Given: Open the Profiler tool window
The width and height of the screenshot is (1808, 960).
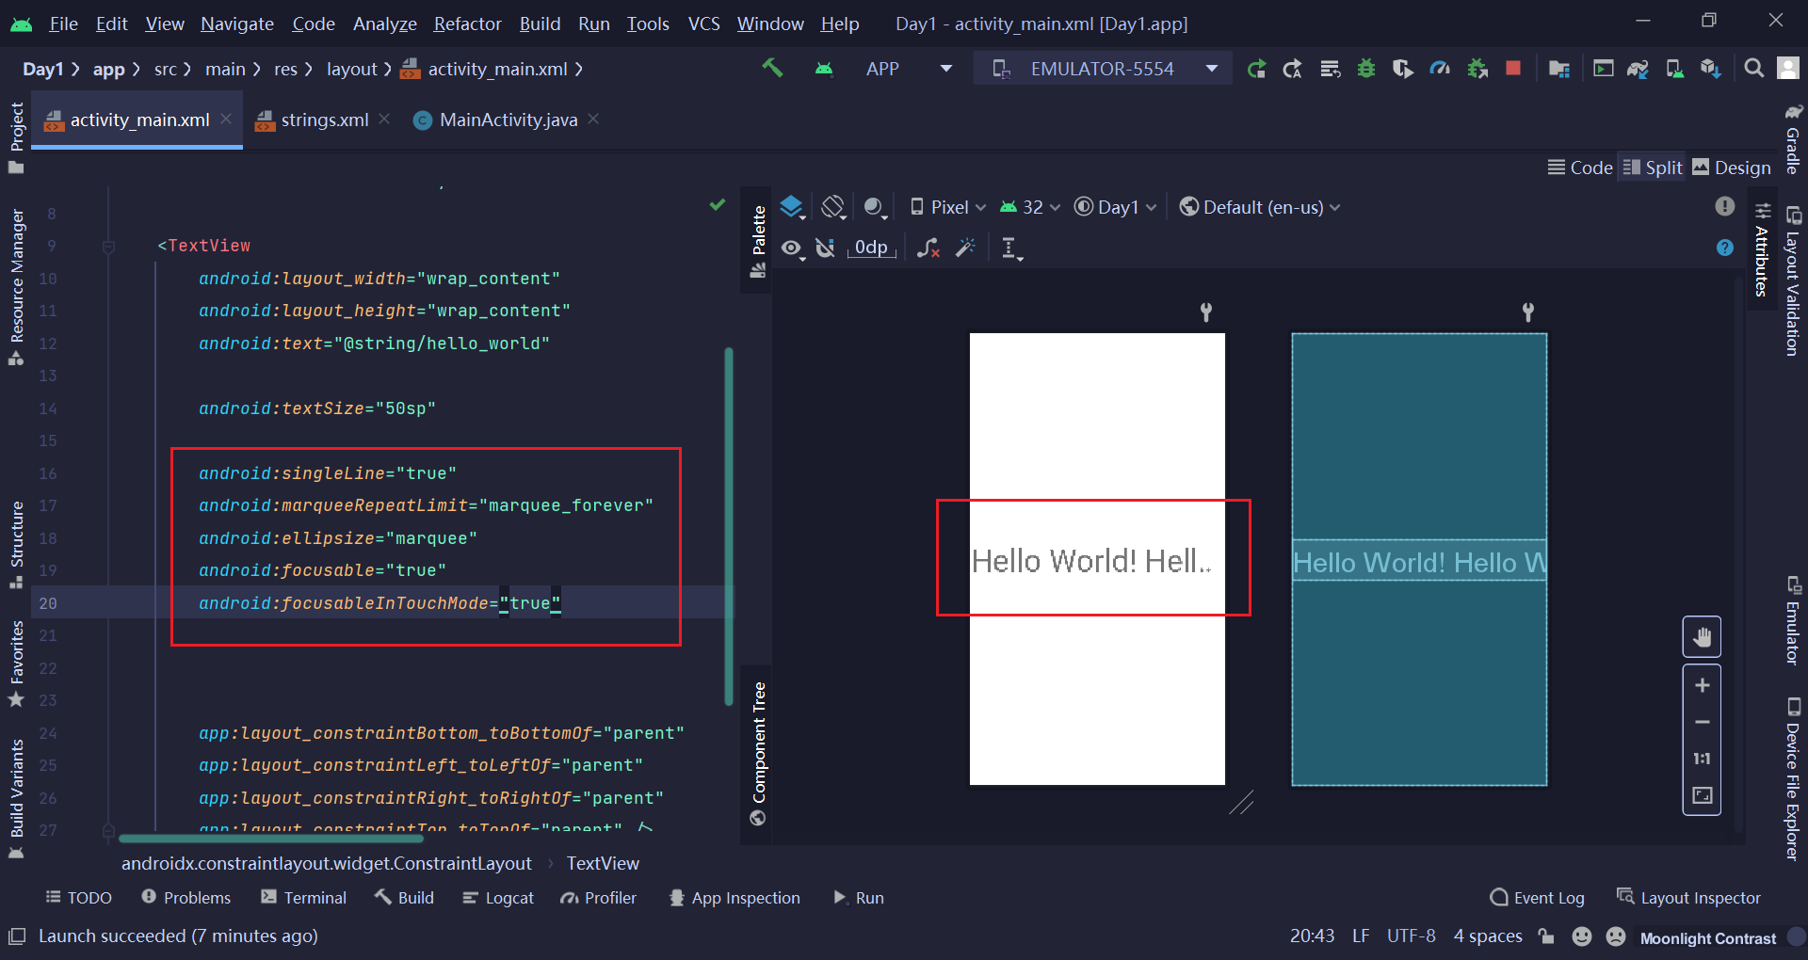Looking at the screenshot, I should pyautogui.click(x=599, y=898).
